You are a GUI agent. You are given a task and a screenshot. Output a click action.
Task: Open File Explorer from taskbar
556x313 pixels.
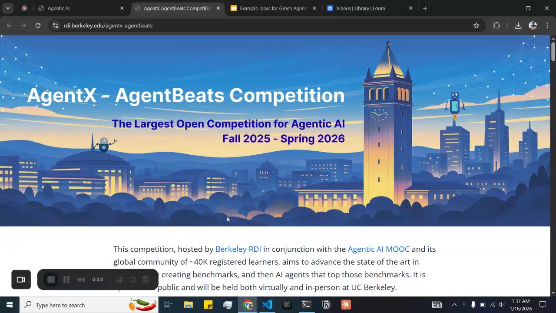[188, 305]
